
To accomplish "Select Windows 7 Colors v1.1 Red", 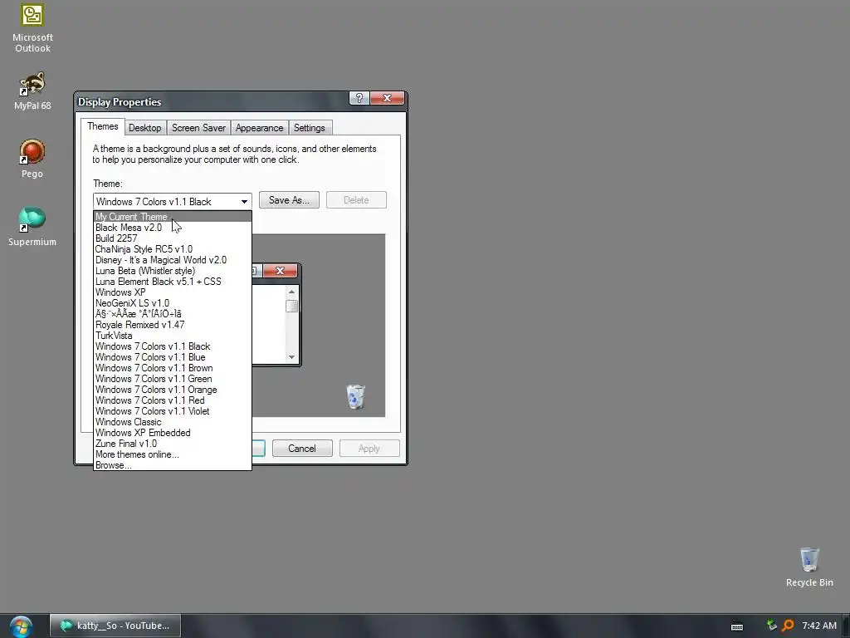I will [x=173, y=400].
